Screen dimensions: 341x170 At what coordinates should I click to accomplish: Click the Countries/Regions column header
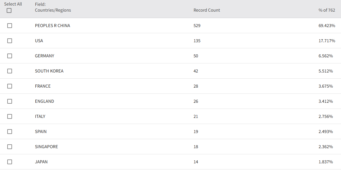pyautogui.click(x=53, y=10)
